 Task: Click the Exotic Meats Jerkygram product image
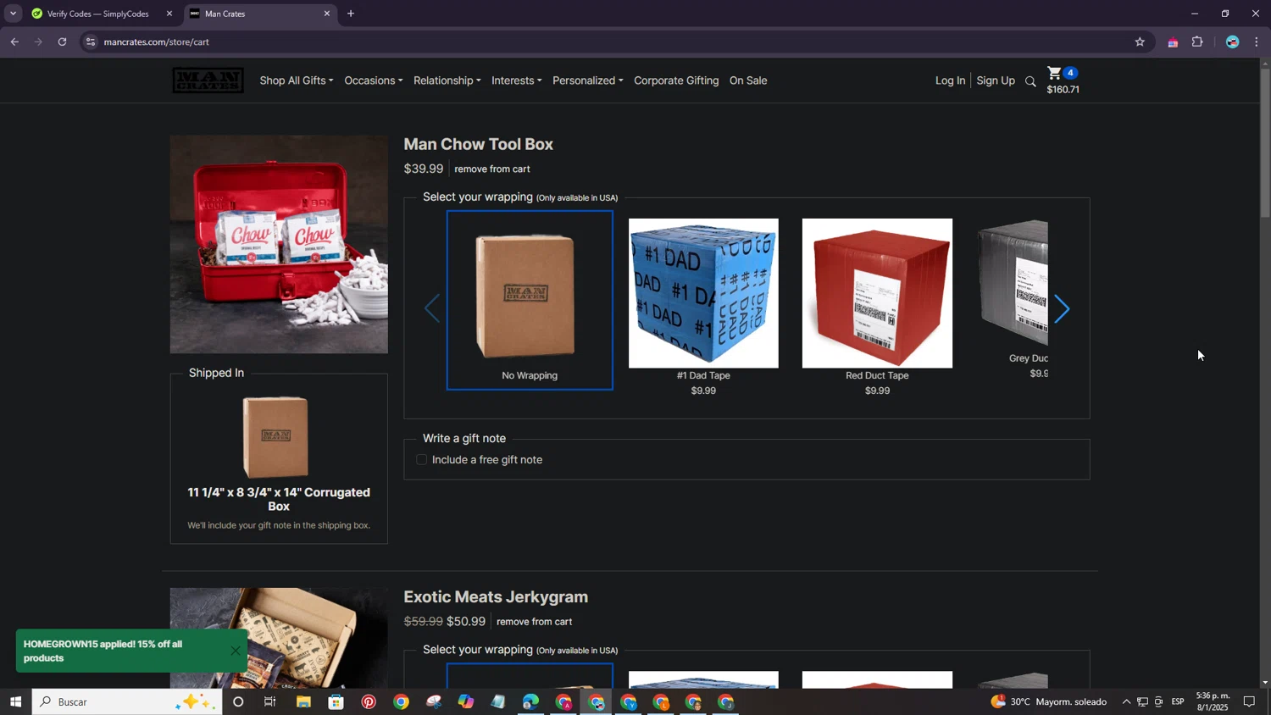pos(279,638)
